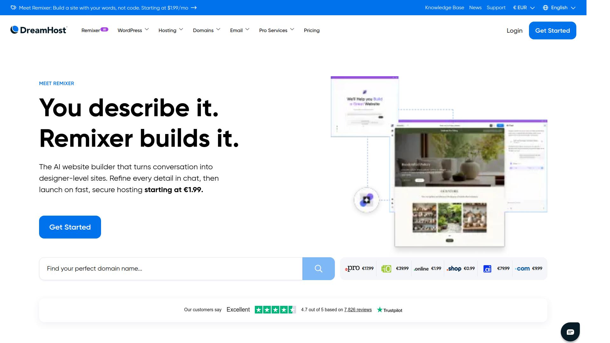Click the globe language icon
Screen dimensions: 610x343
coord(546,8)
